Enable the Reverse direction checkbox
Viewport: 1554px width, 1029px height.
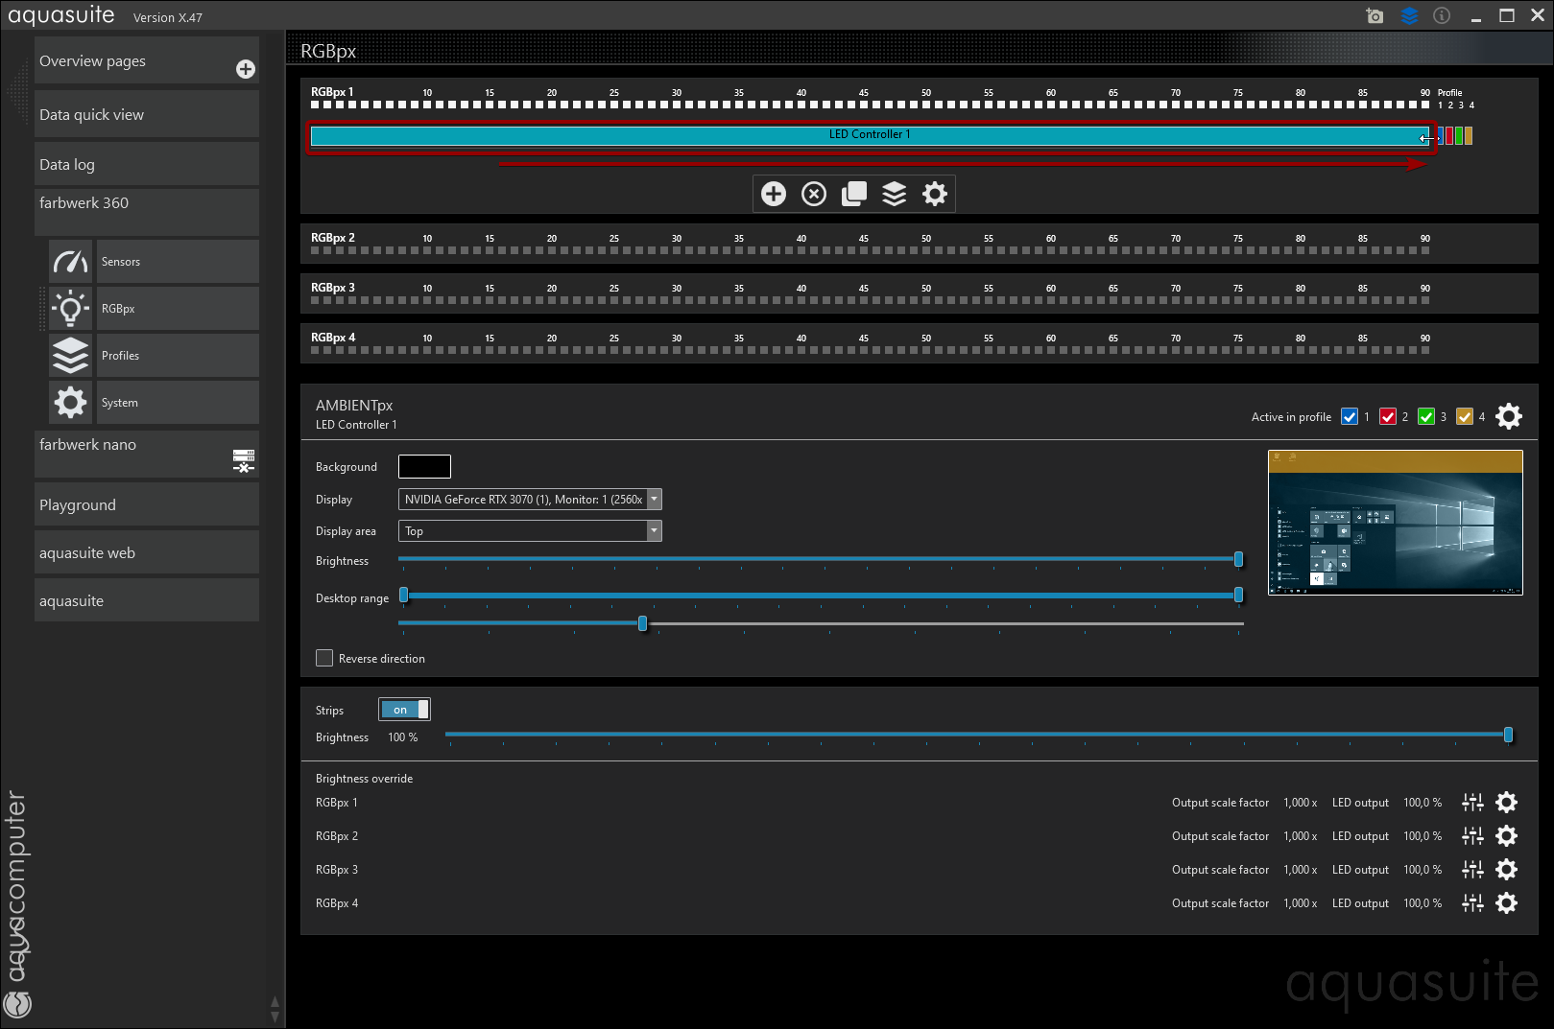click(324, 658)
